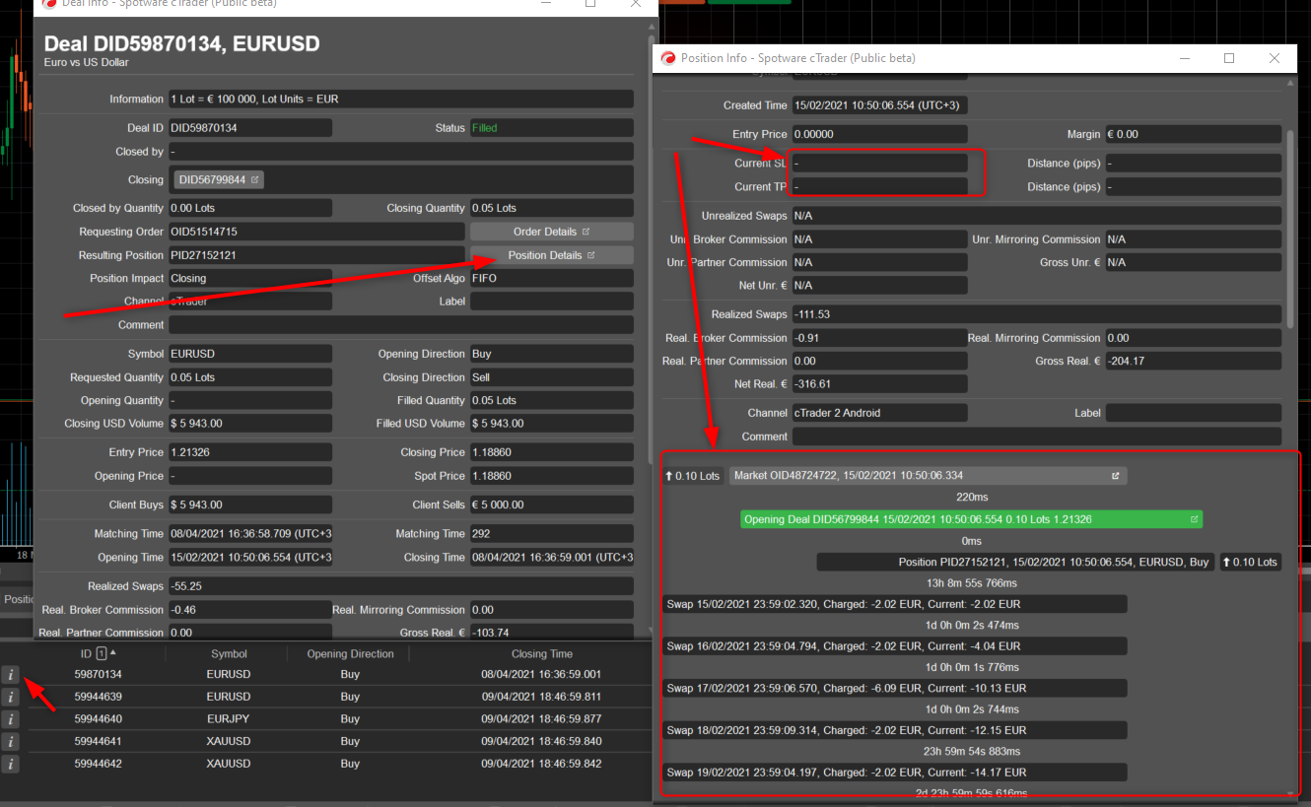Select Net Real. value -316.61

880,384
